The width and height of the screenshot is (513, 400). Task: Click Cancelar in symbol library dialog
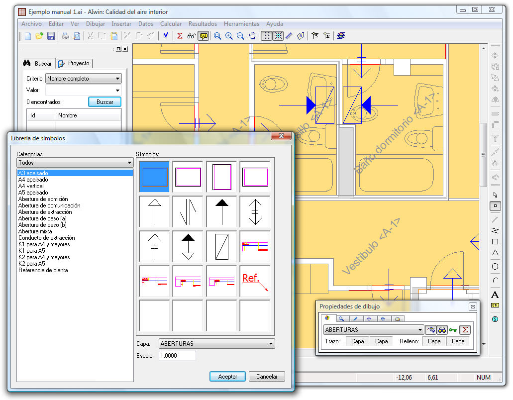point(267,377)
